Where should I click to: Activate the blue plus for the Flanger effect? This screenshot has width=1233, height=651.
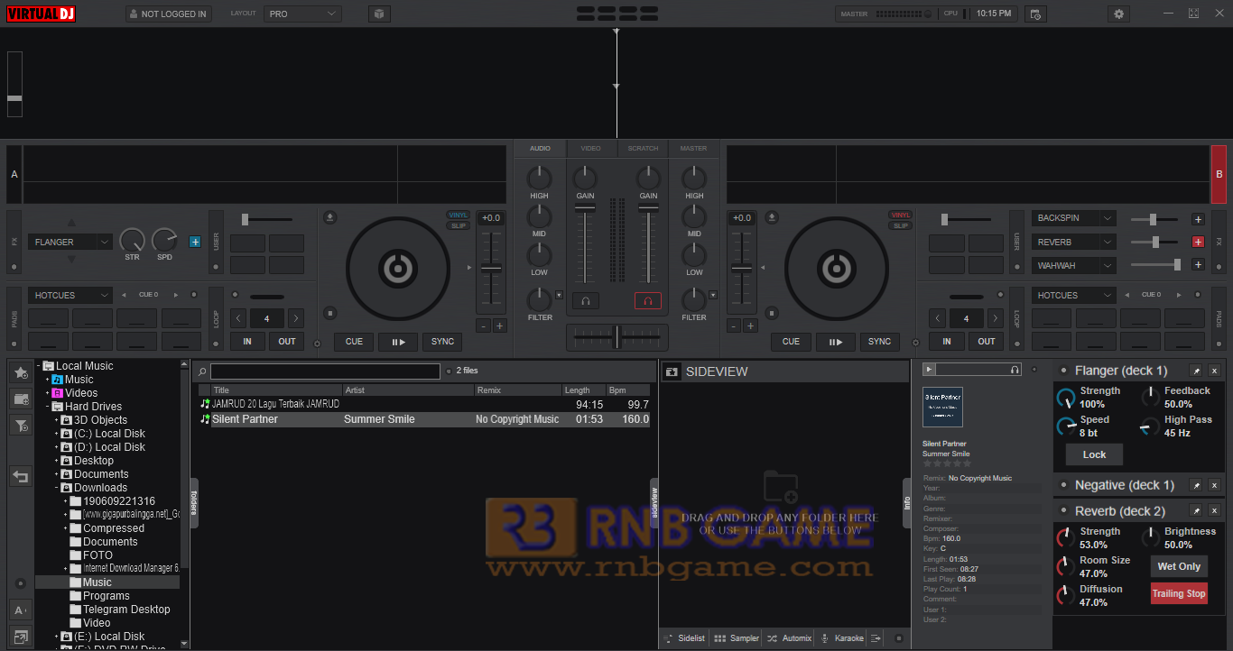click(x=194, y=242)
